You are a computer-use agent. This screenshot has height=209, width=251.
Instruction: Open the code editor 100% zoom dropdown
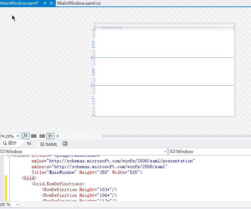[17, 204]
